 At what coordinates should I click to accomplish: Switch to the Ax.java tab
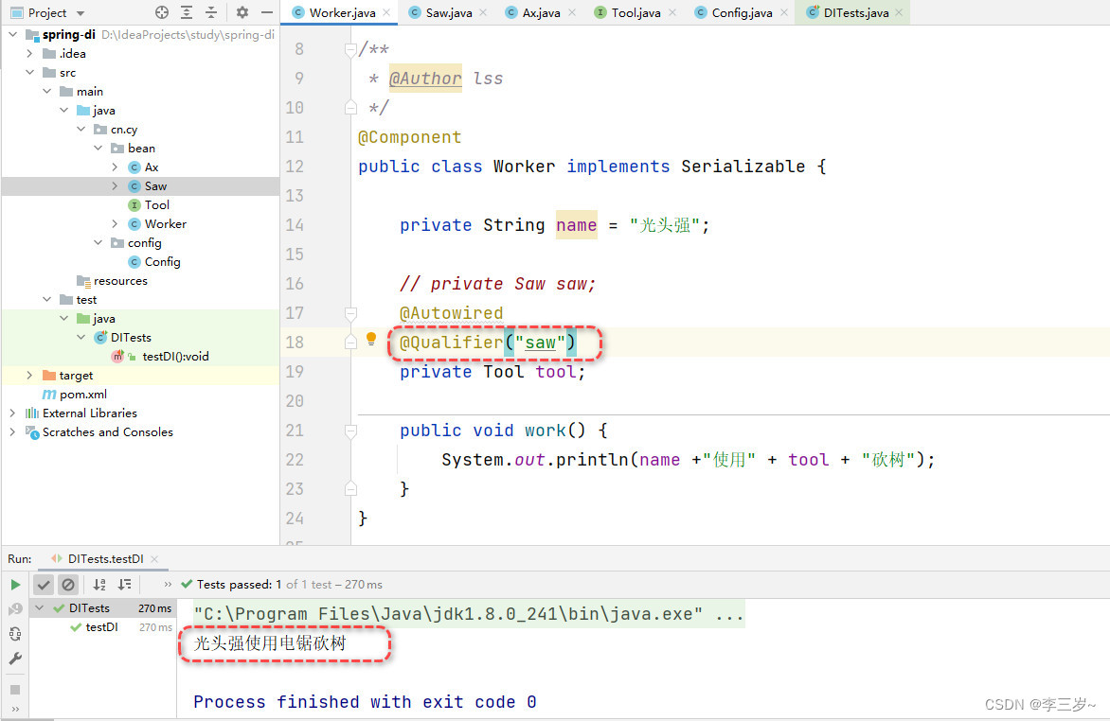541,12
